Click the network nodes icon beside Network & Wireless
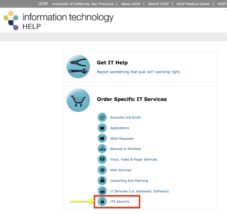Image resolution: width=227 pixels, height=214 pixels. click(102, 149)
